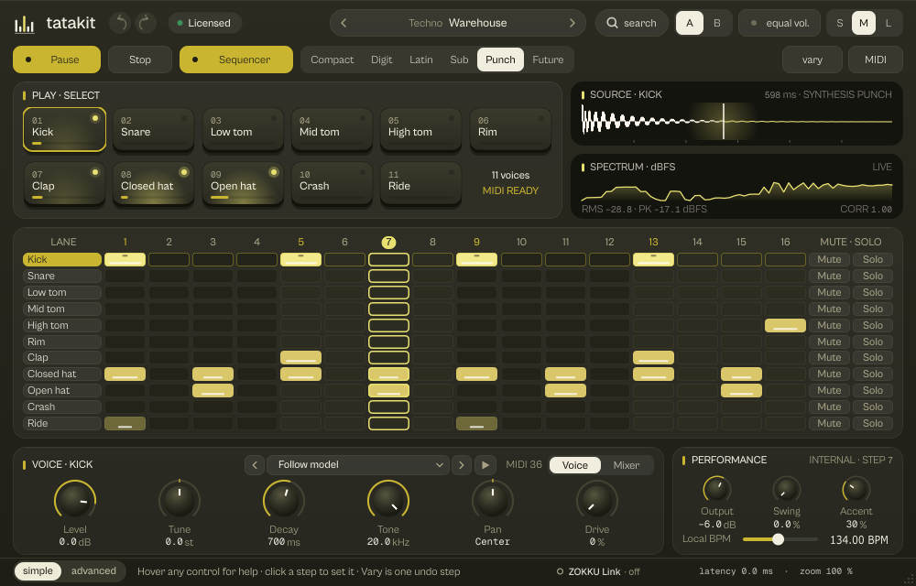Image resolution: width=916 pixels, height=586 pixels.
Task: Go to previous preset with left chevron
Action: pyautogui.click(x=343, y=23)
